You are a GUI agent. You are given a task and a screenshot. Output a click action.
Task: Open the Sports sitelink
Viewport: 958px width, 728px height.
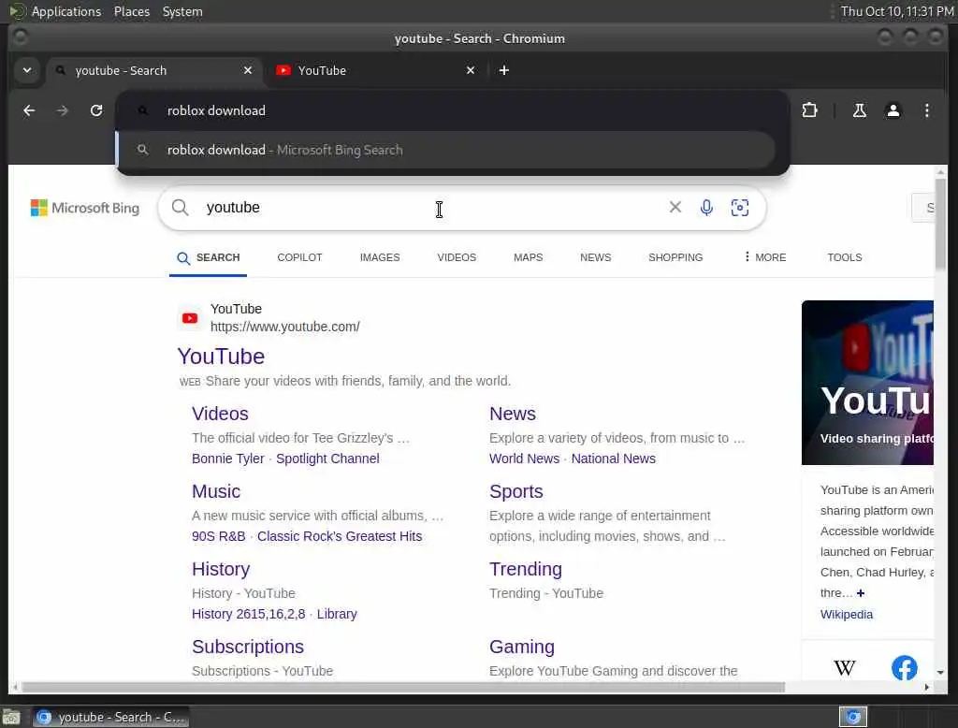coord(515,491)
